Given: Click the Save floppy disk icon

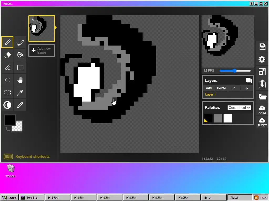Looking at the screenshot, I should [262, 47].
